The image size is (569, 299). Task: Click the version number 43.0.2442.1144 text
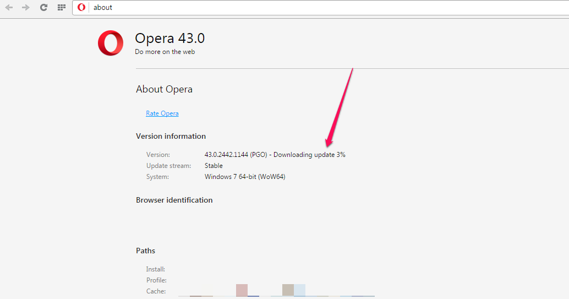(226, 155)
